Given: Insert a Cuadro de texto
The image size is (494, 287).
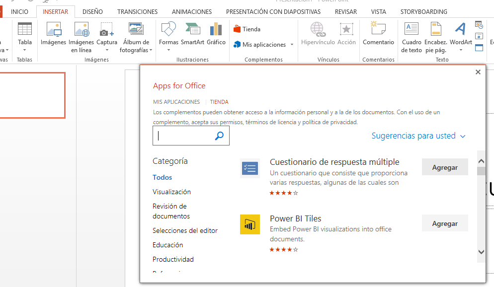Looking at the screenshot, I should [412, 37].
